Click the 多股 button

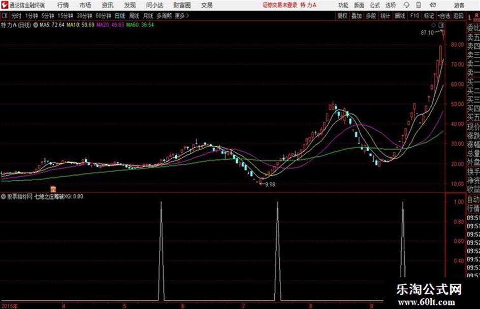(x=371, y=16)
